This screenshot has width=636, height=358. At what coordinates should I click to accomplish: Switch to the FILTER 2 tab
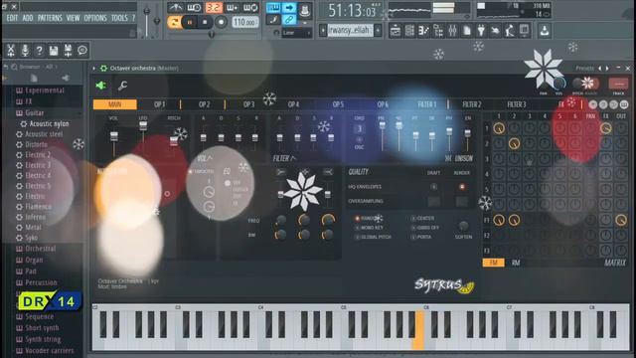pyautogui.click(x=472, y=104)
